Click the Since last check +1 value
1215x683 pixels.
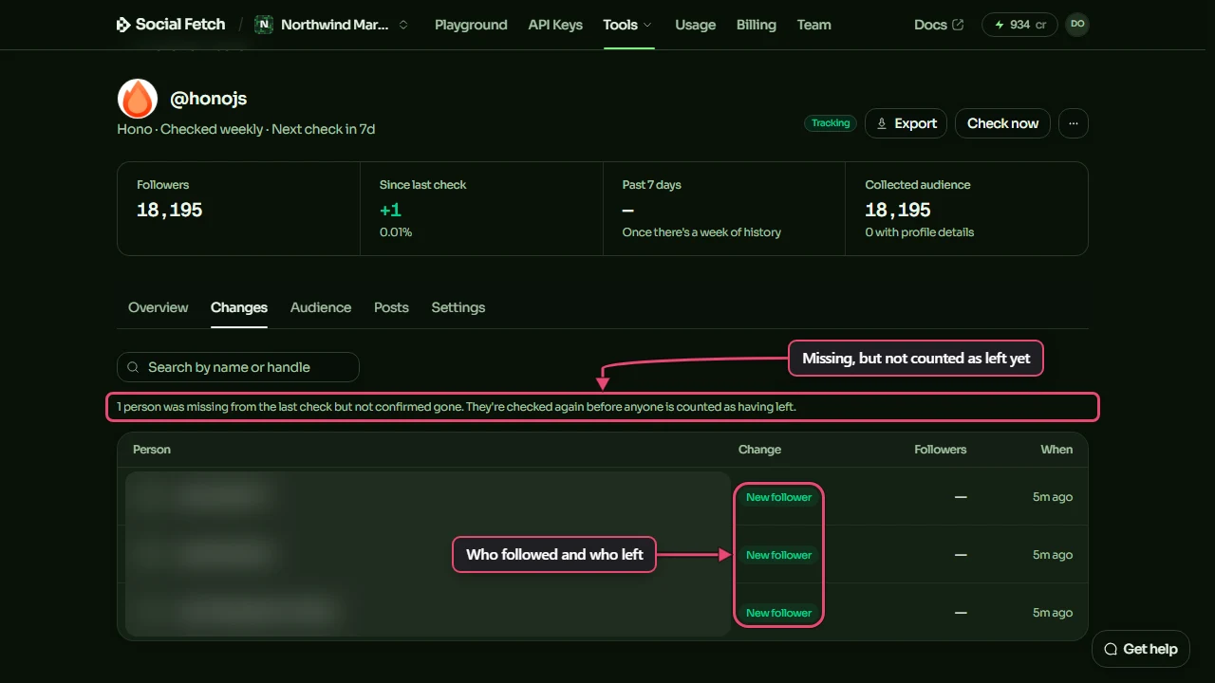click(x=391, y=211)
